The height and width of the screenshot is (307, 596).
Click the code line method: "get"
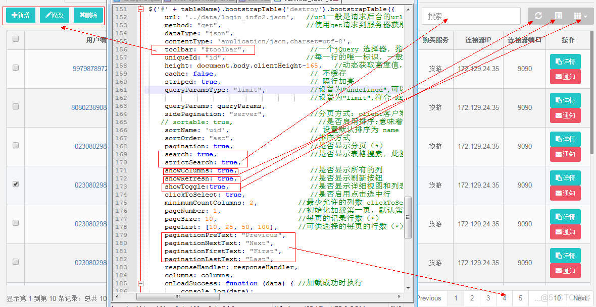tap(193, 25)
